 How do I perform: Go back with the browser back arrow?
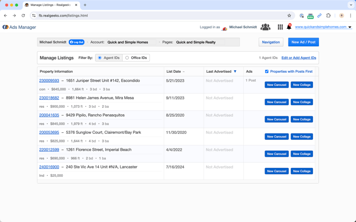pyautogui.click(x=5, y=15)
